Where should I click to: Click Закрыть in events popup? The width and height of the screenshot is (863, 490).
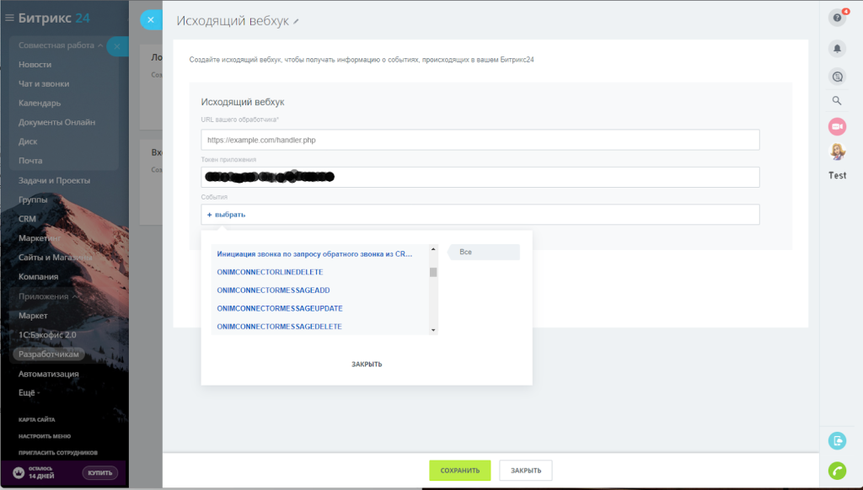pos(367,364)
